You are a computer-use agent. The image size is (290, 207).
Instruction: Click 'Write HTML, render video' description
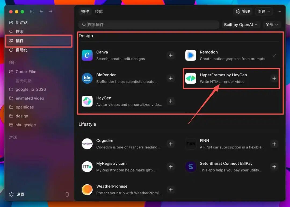tap(222, 82)
